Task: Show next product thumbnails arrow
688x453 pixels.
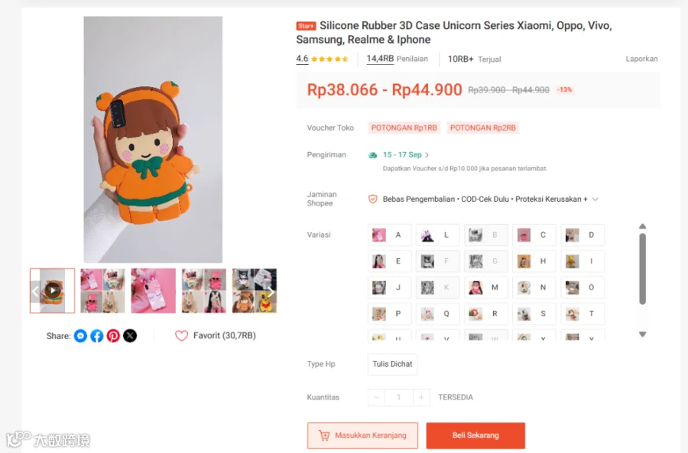Action: click(271, 292)
